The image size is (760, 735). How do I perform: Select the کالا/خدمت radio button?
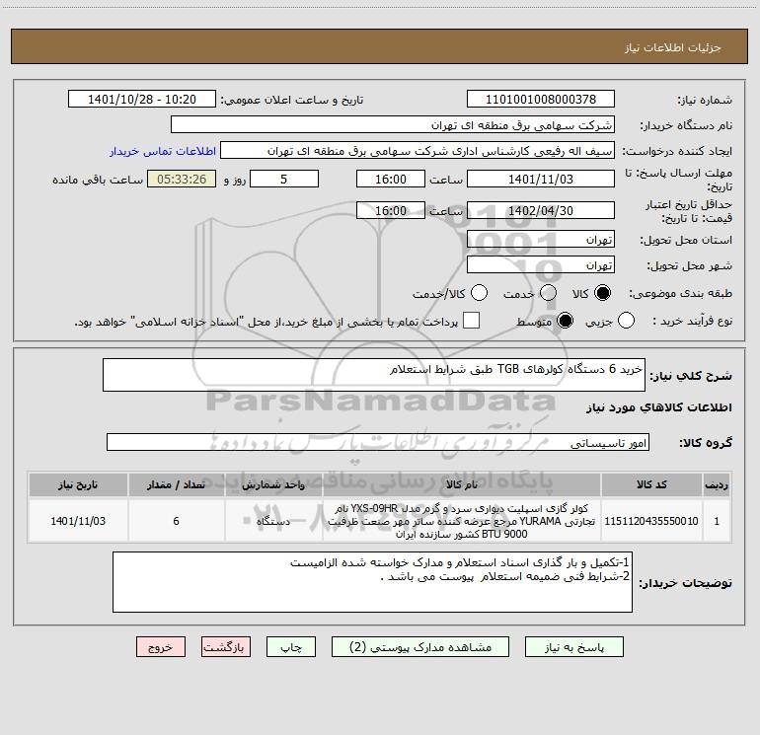480,293
